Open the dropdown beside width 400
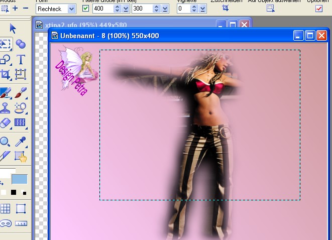The height and width of the screenshot is (240, 332). [126, 9]
